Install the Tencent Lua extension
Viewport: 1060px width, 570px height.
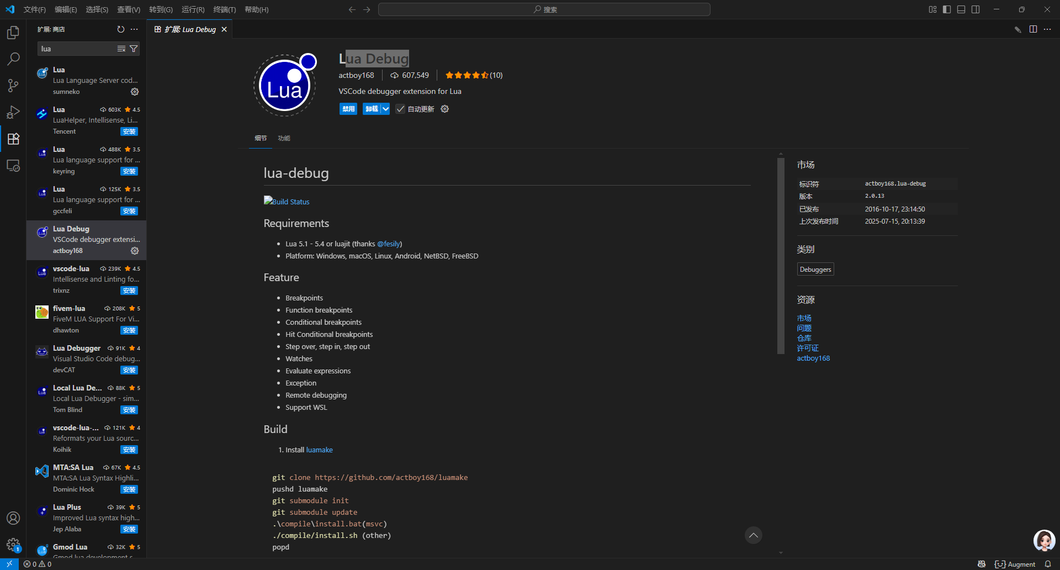[x=129, y=131]
